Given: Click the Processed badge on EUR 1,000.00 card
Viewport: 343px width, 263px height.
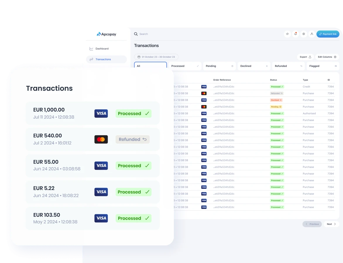Looking at the screenshot, I should pyautogui.click(x=133, y=113).
